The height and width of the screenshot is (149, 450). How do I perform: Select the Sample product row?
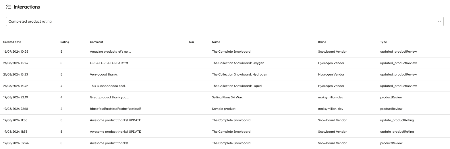pyautogui.click(x=225, y=109)
